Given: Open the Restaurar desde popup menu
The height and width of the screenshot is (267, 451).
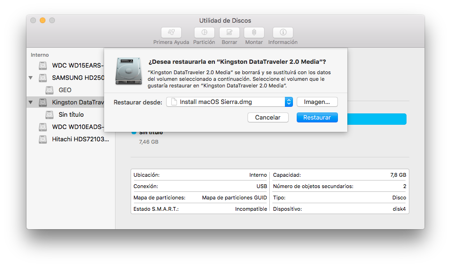Looking at the screenshot, I should [230, 102].
